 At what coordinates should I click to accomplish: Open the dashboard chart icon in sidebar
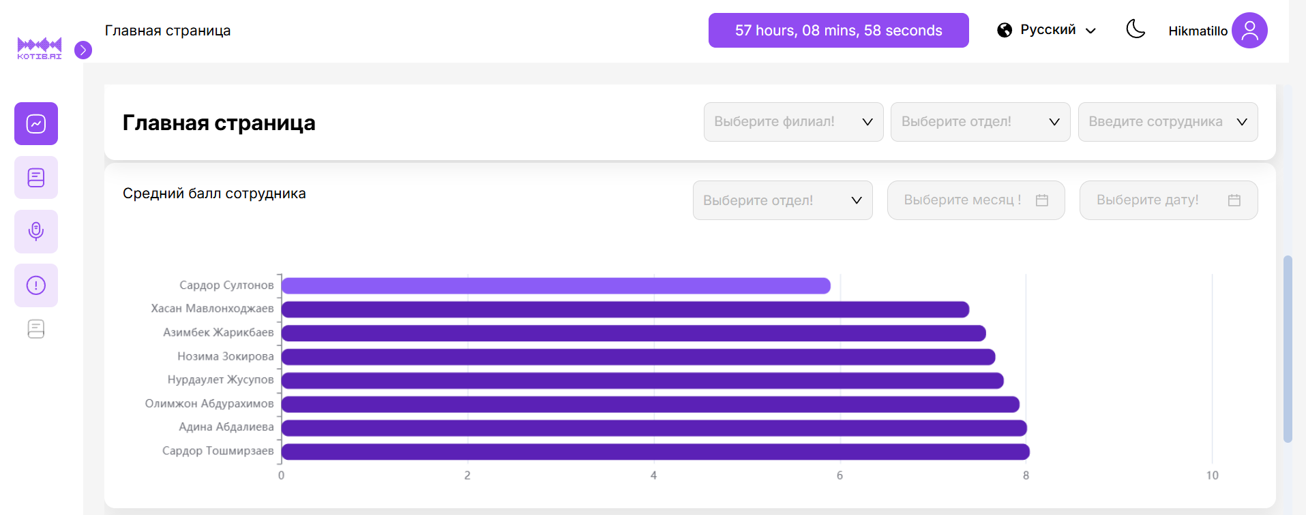click(36, 123)
